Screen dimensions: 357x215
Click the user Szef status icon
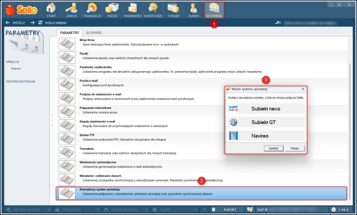[250, 210]
